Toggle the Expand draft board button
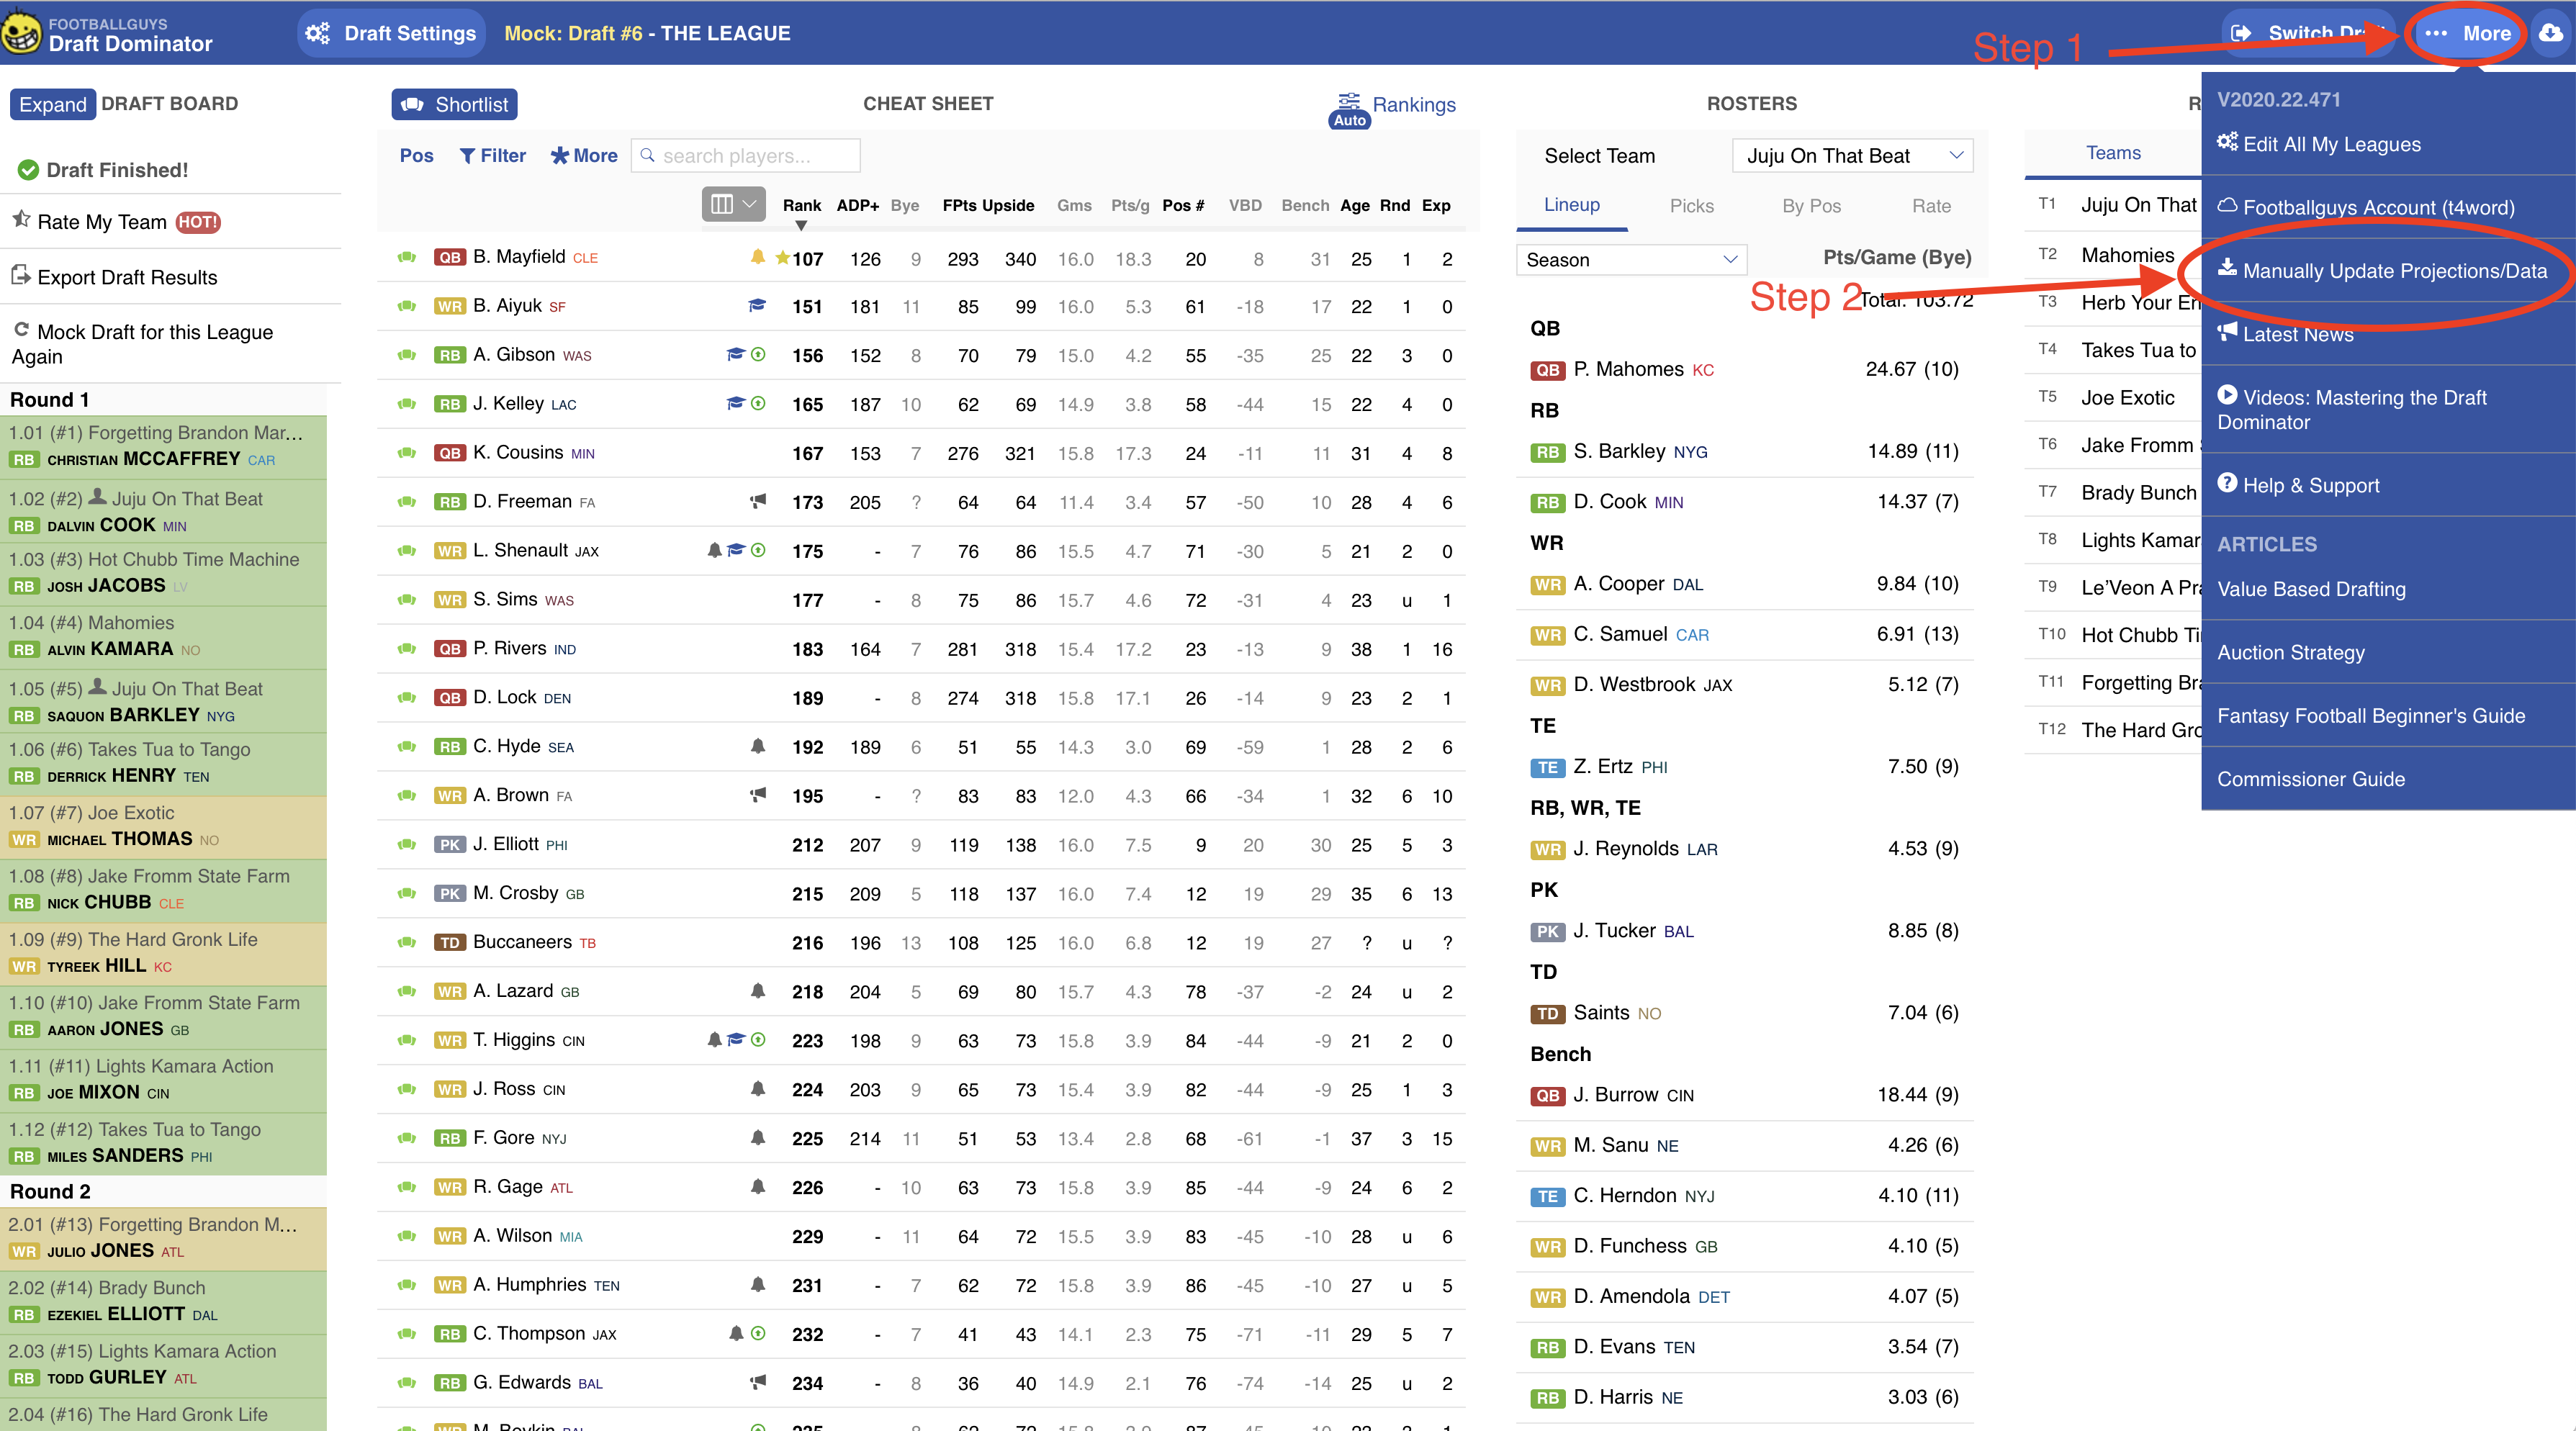 click(52, 104)
